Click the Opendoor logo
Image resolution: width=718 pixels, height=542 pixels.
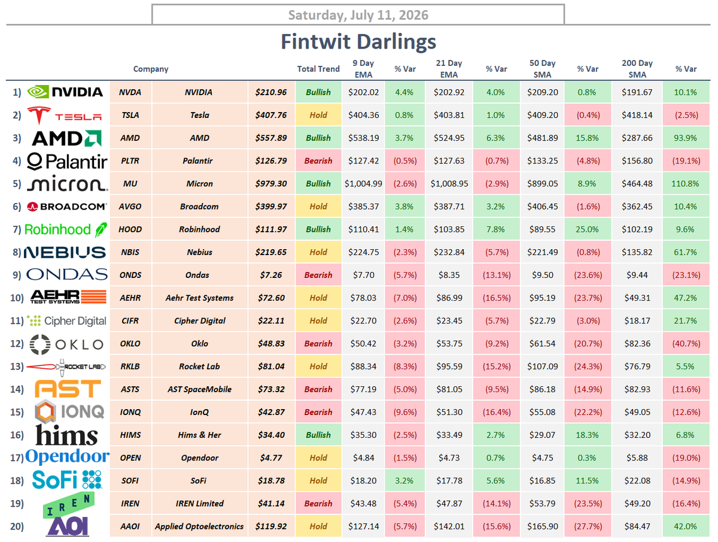click(68, 458)
